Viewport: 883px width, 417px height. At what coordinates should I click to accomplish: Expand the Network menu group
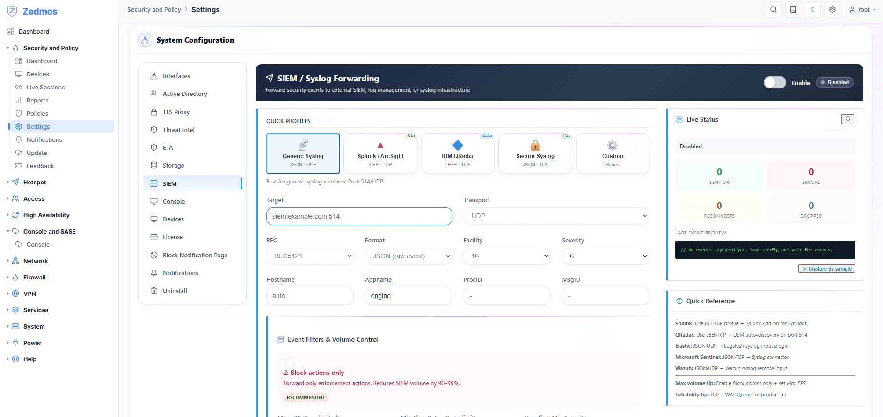coord(36,261)
